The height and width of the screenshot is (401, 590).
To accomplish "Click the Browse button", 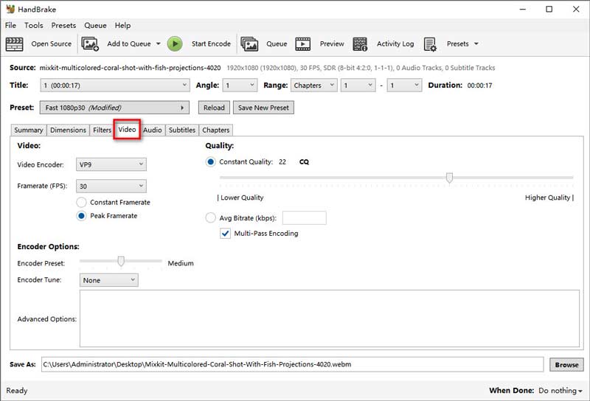I will click(x=566, y=364).
